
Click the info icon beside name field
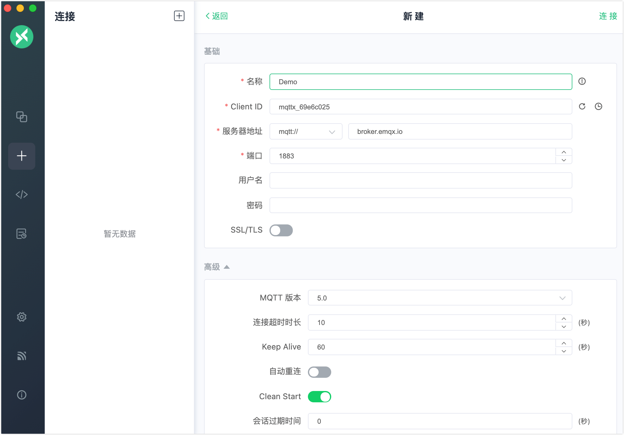coord(582,81)
